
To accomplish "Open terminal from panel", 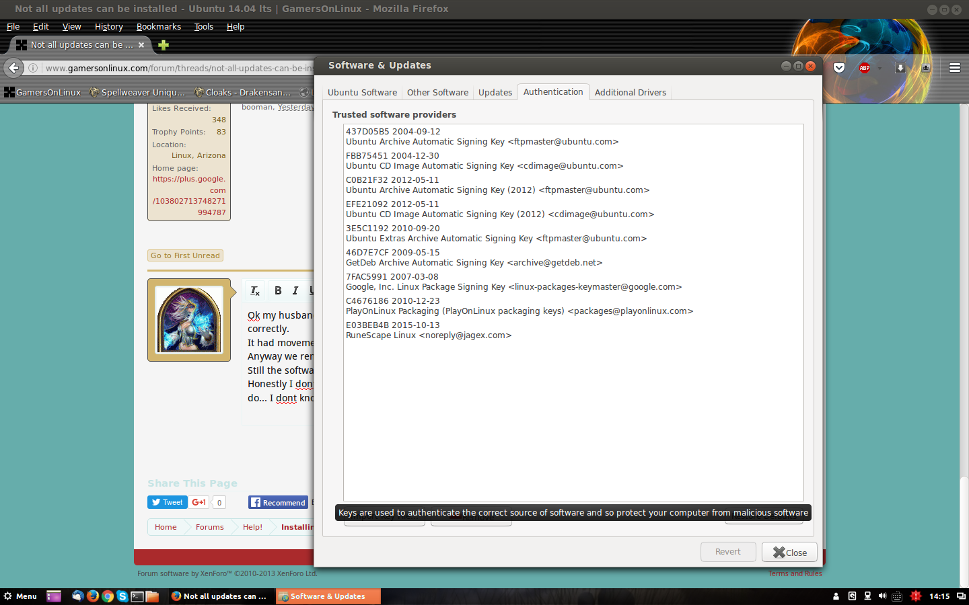I will point(137,596).
